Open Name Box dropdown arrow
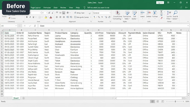The width and height of the screenshot is (190, 107). coord(16,26)
